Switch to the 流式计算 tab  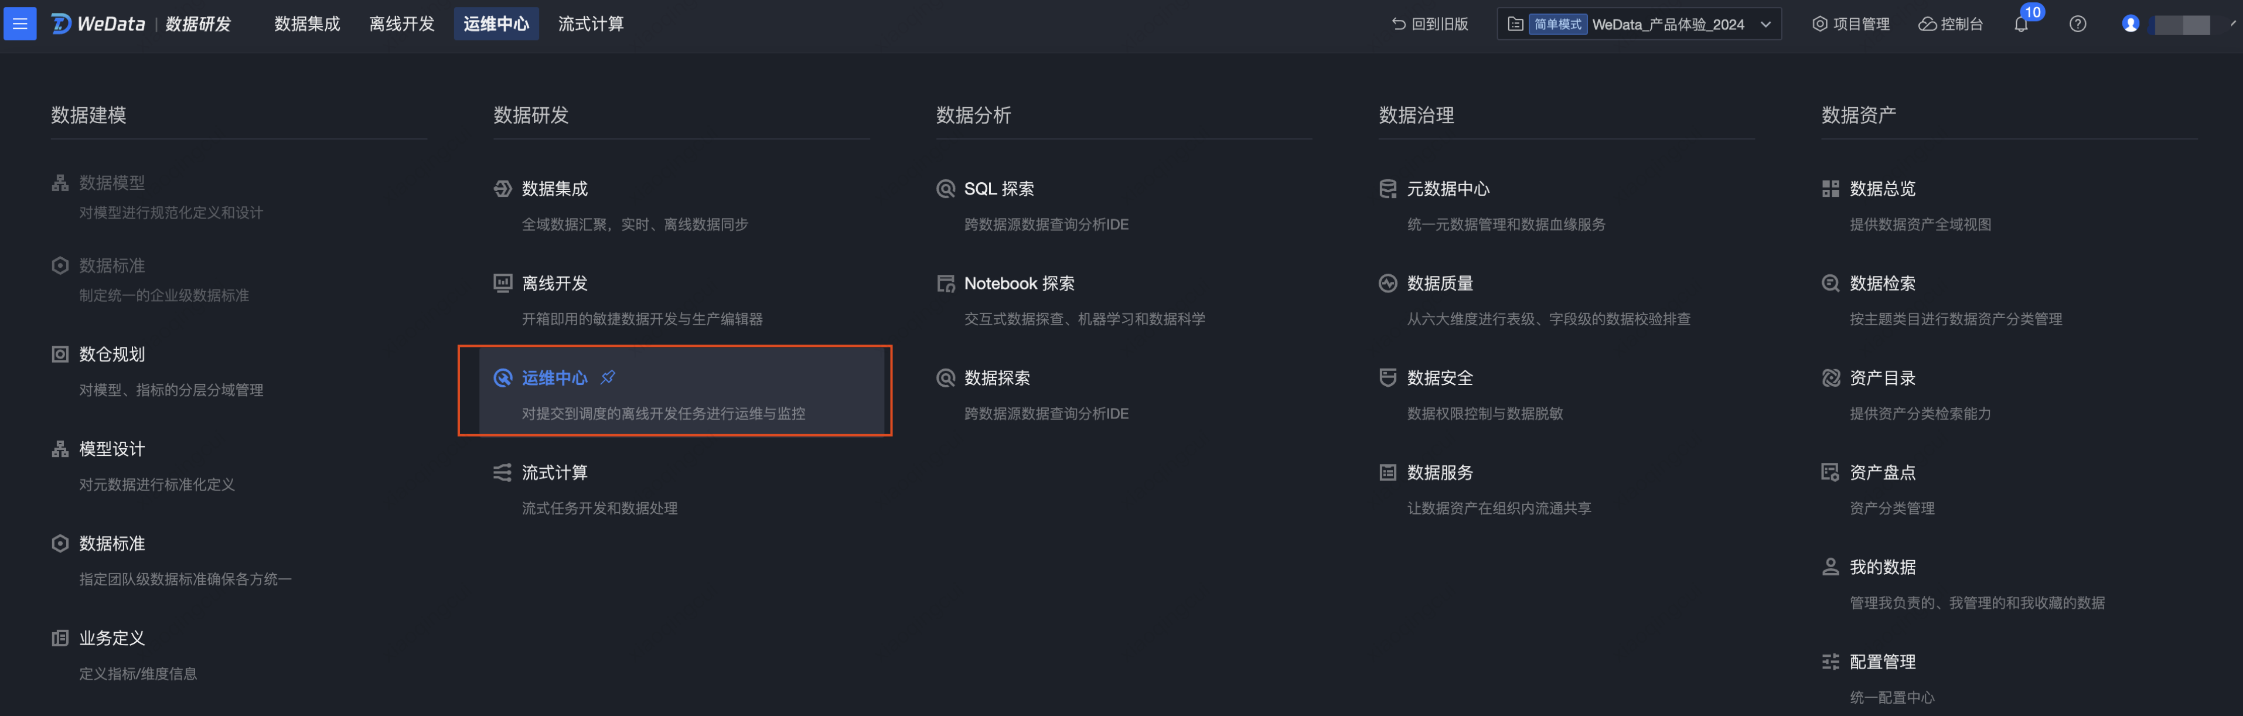coord(591,25)
